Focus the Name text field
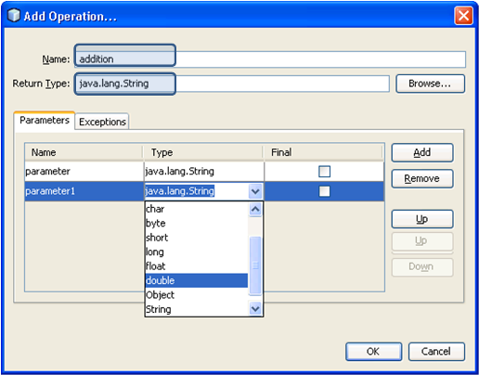Image resolution: width=479 pixels, height=375 pixels. 270,59
